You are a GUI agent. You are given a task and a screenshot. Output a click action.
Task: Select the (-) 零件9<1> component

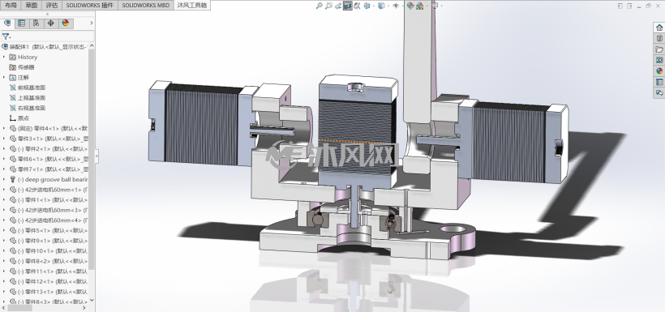(49, 241)
